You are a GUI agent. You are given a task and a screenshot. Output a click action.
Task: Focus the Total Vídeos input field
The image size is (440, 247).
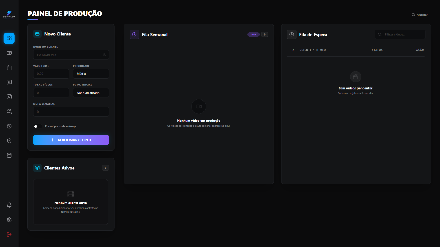51,93
